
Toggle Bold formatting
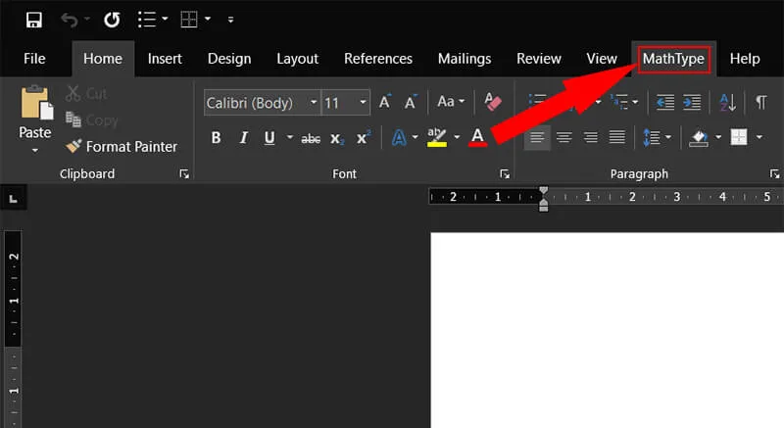216,138
